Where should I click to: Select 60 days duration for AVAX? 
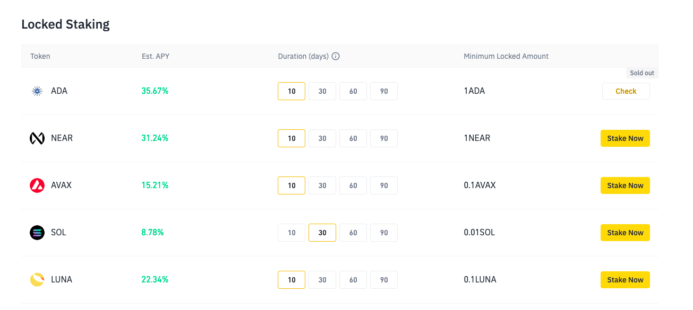353,185
